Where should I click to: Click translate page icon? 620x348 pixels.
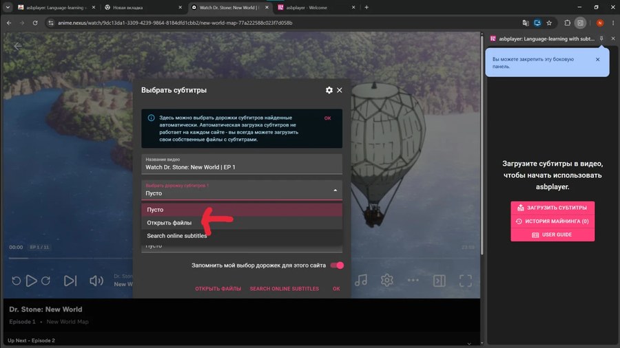tap(525, 23)
